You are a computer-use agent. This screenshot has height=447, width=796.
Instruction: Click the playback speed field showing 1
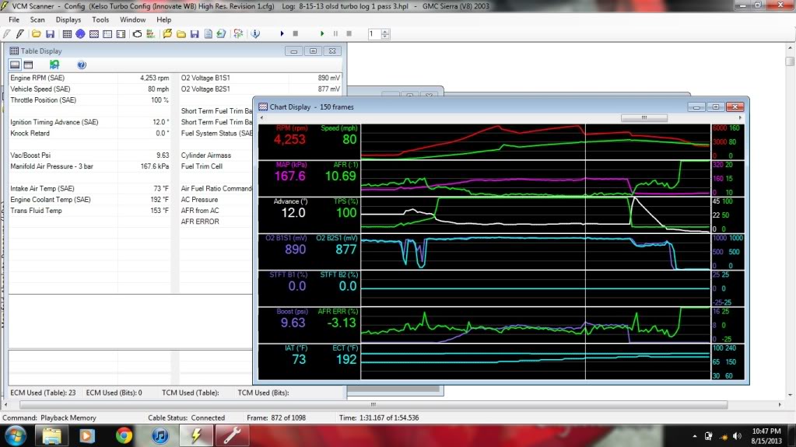374,34
